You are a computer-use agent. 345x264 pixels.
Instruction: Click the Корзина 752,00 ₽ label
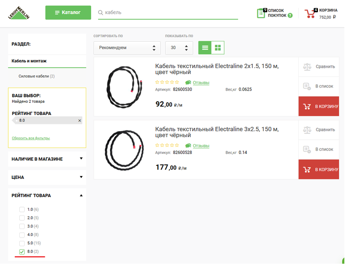pyautogui.click(x=328, y=14)
